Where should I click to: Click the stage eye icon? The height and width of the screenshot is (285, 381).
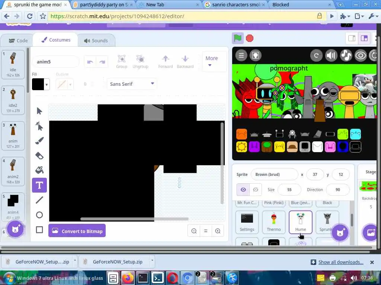tap(361, 56)
